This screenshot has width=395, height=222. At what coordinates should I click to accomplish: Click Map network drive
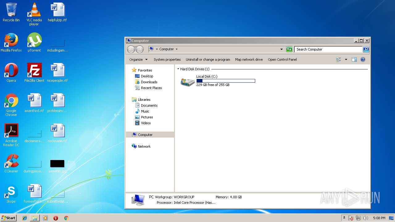click(249, 60)
